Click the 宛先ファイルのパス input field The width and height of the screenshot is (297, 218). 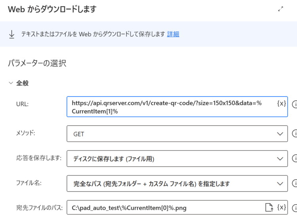[x=177, y=208]
